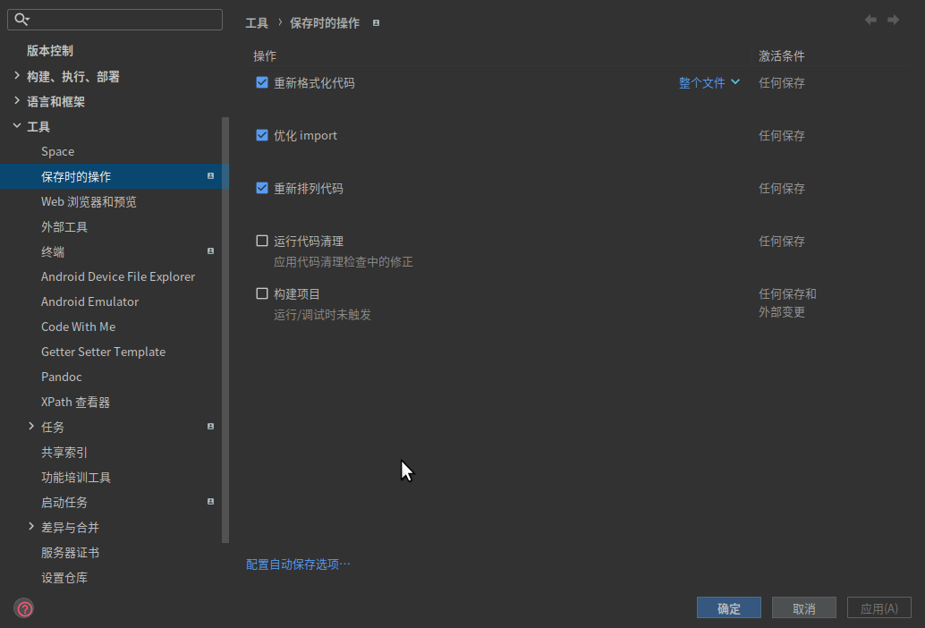The image size is (925, 628).
Task: Enable 构建项目 checkbox
Action: (262, 293)
